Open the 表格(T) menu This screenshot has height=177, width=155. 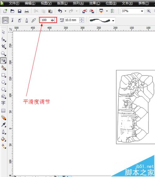[144, 3]
